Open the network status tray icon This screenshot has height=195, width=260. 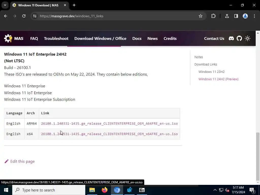pos(221,190)
